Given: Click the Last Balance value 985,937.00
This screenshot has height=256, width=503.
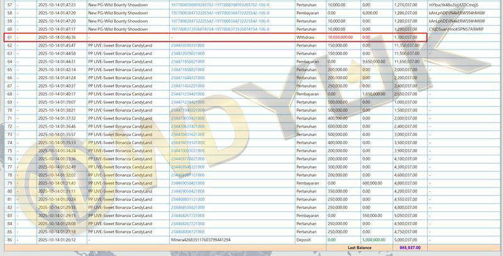Looking at the screenshot, I should 412,248.
